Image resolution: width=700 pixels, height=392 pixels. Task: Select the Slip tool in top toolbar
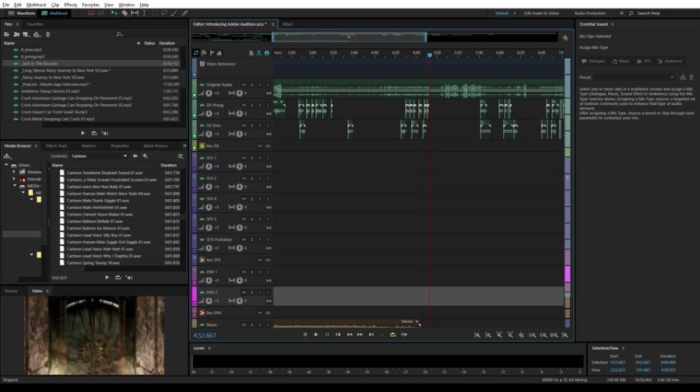[135, 13]
